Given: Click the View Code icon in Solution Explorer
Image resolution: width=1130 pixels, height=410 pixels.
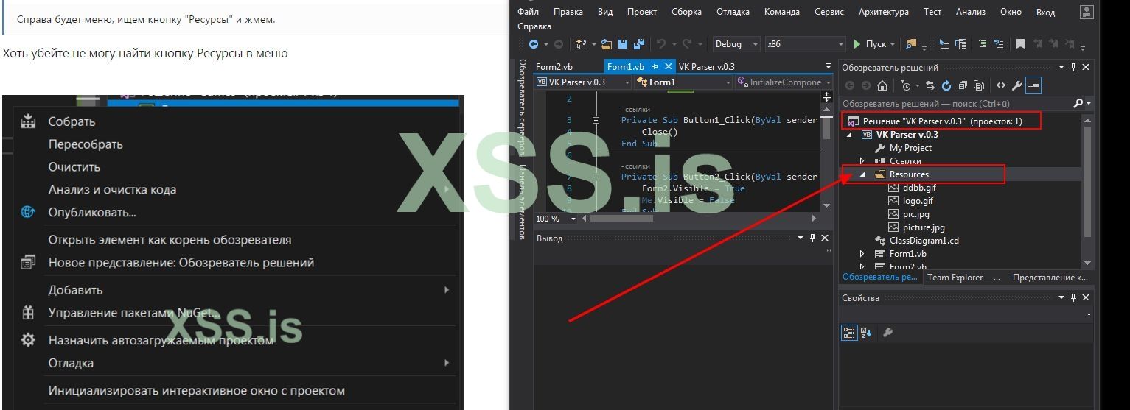Looking at the screenshot, I should 1001,85.
